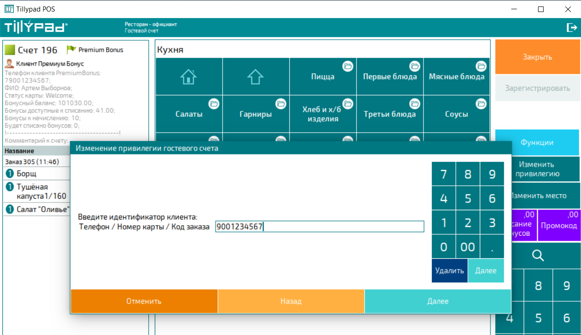
Task: Click the client identifier input field
Action: tap(319, 227)
